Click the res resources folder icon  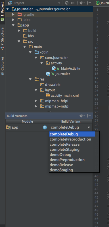[x=37, y=79]
